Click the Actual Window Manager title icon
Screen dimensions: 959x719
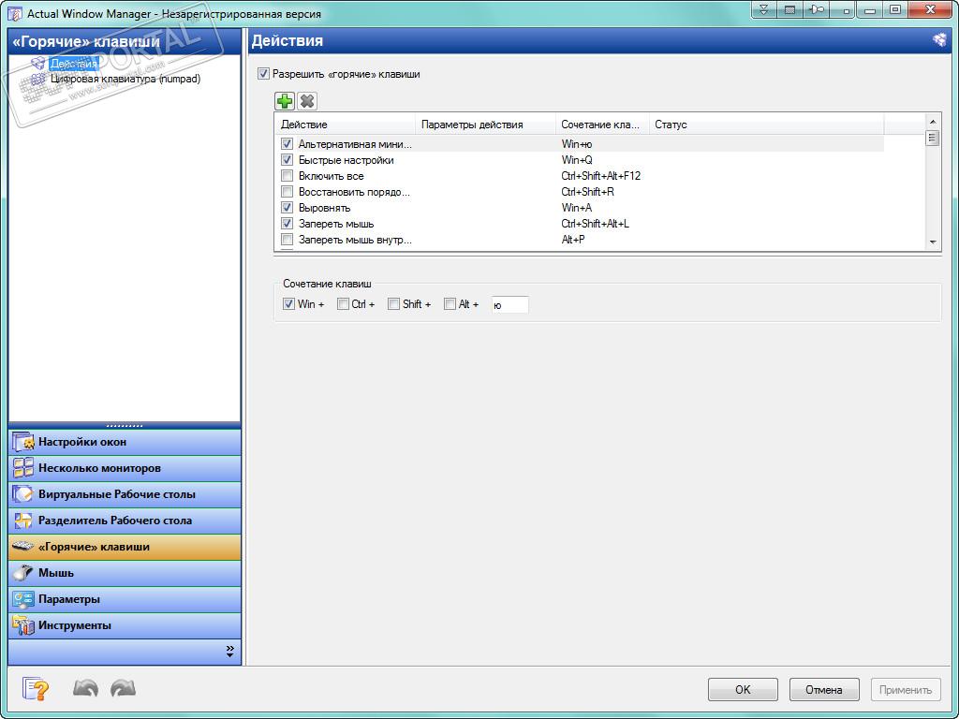(x=15, y=13)
